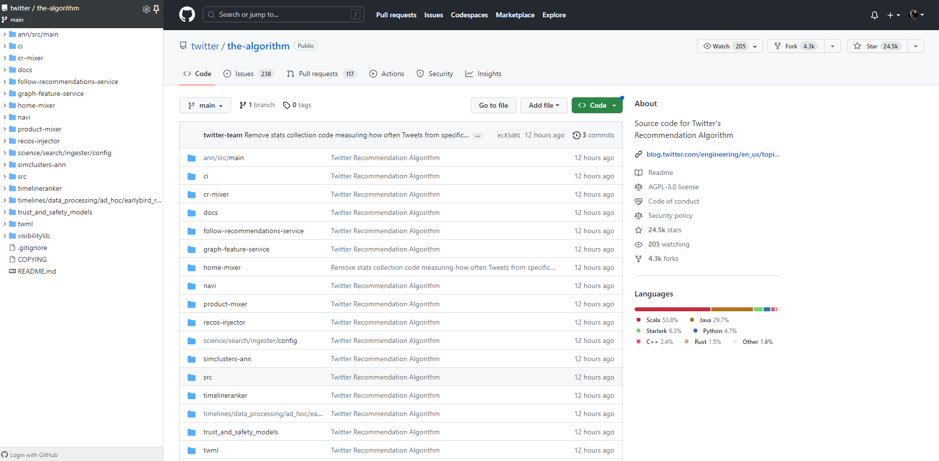Screen dimensions: 939x461
Task: Open the notifications bell
Action: click(x=875, y=15)
